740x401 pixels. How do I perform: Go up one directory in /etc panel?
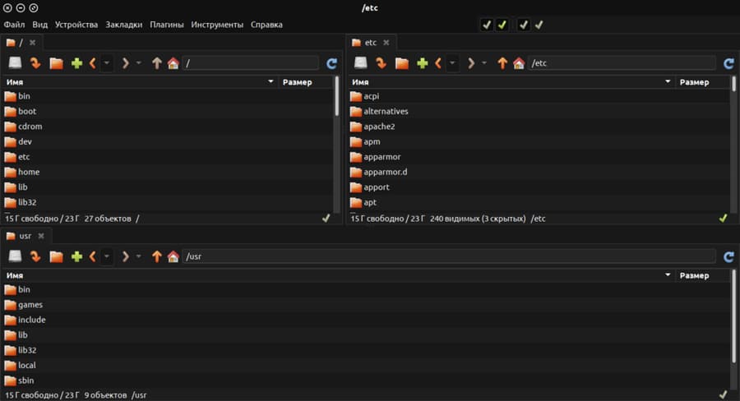pyautogui.click(x=502, y=62)
